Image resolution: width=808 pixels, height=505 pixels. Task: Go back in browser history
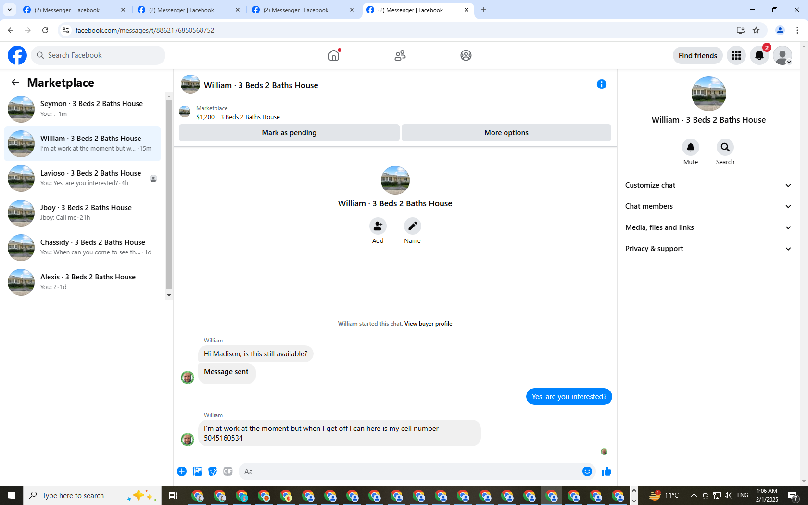tap(11, 30)
